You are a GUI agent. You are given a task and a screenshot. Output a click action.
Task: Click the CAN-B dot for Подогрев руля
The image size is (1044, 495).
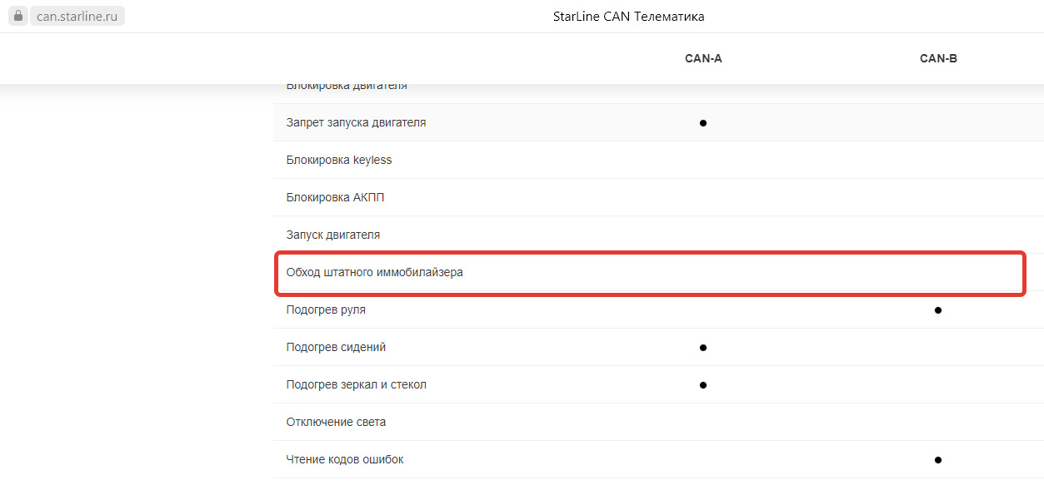[x=938, y=310]
